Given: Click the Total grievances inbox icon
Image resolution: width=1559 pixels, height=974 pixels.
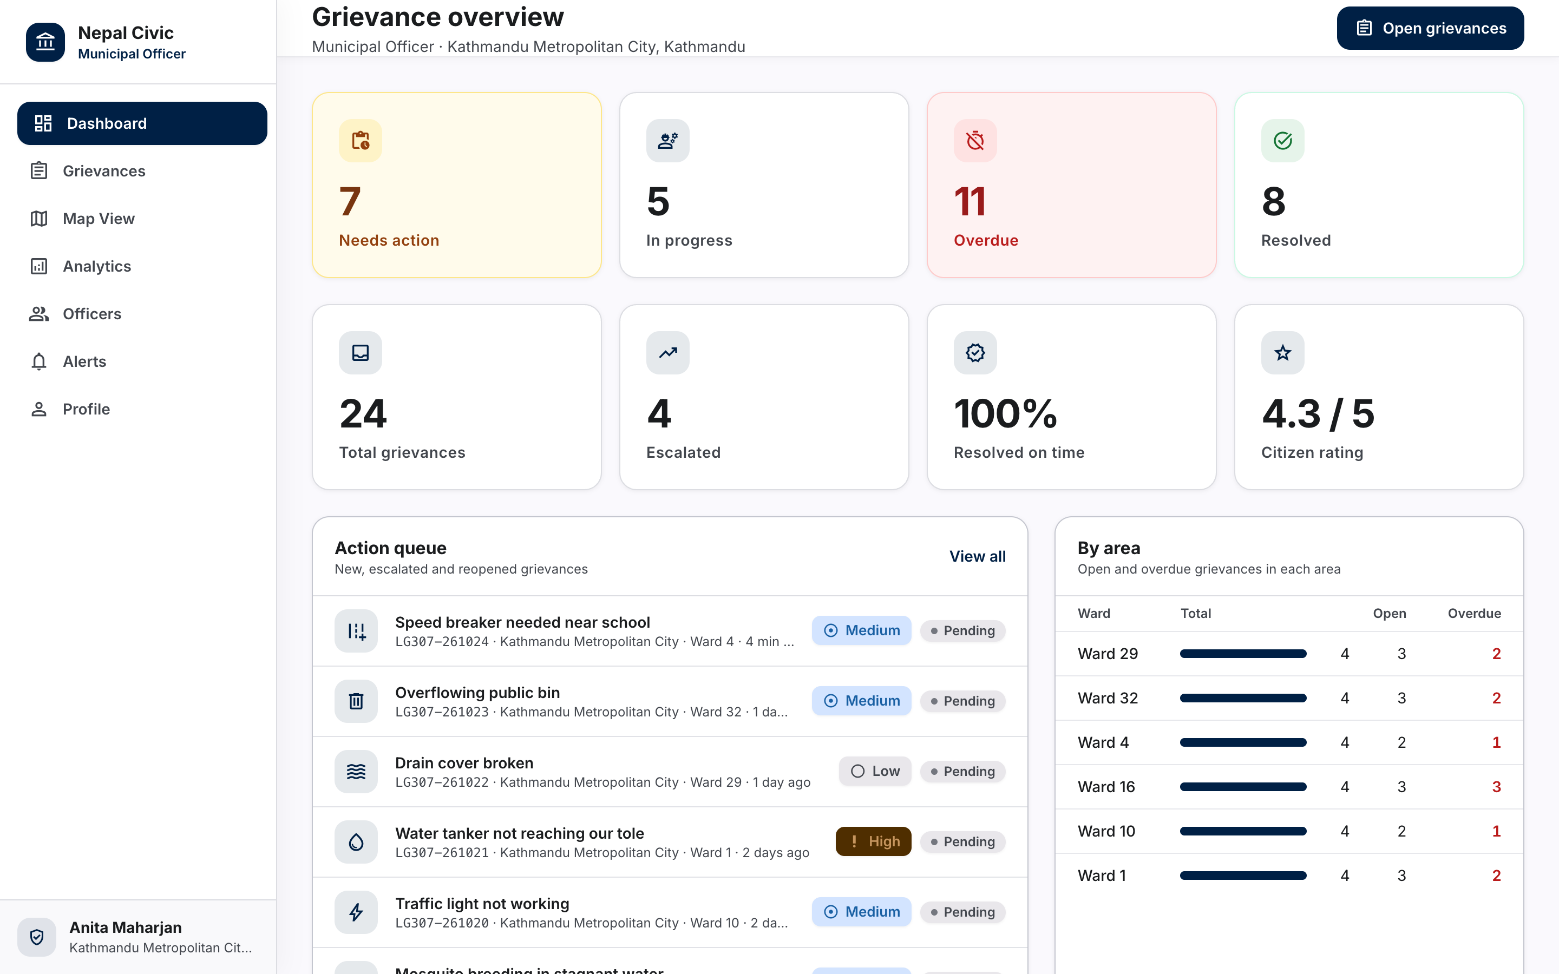Looking at the screenshot, I should (x=360, y=352).
